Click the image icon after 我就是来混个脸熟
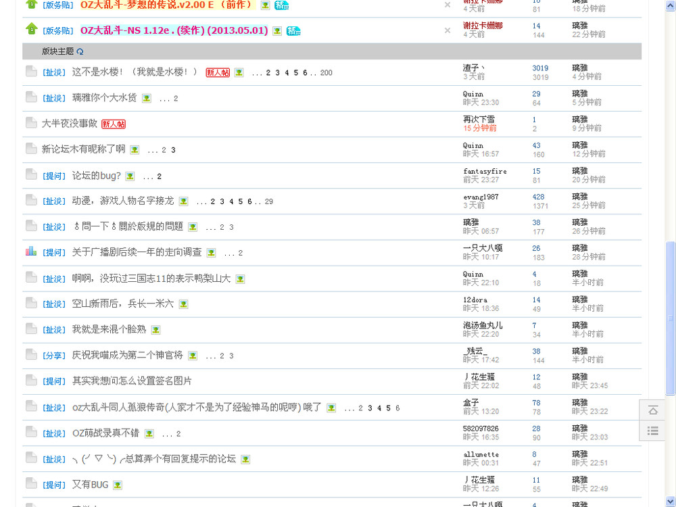Screen dimensions: 676x507 click(x=155, y=330)
